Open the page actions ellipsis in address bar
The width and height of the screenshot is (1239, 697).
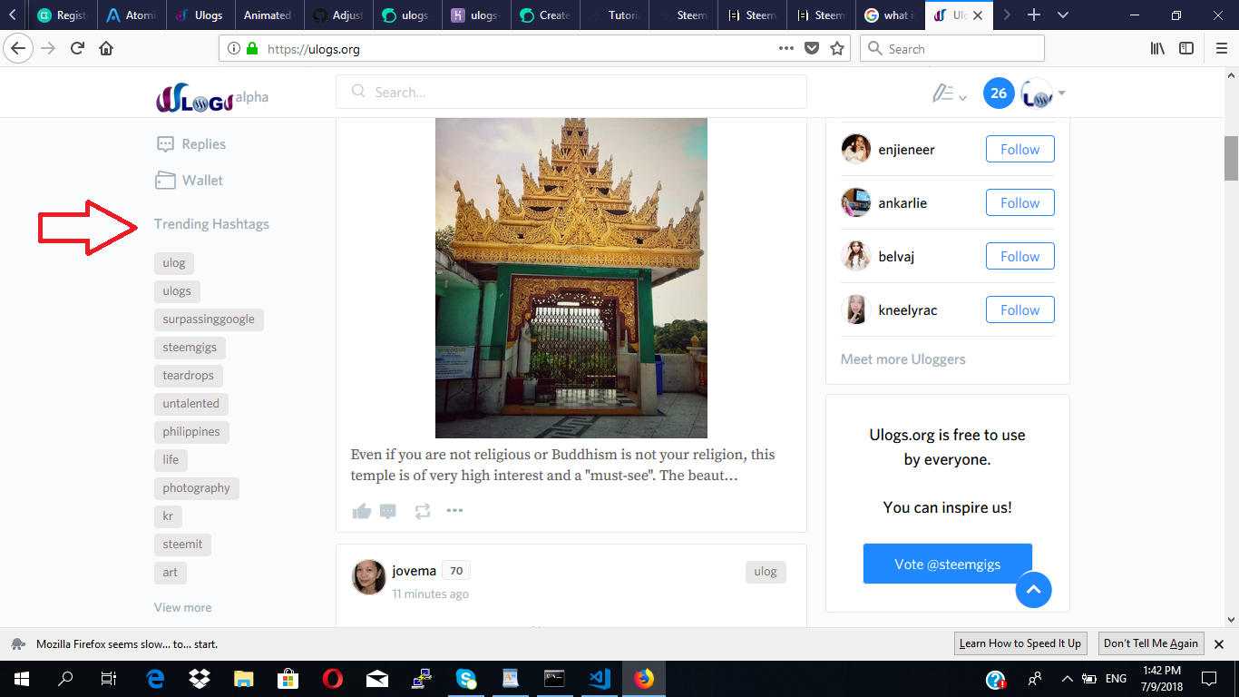(x=785, y=48)
